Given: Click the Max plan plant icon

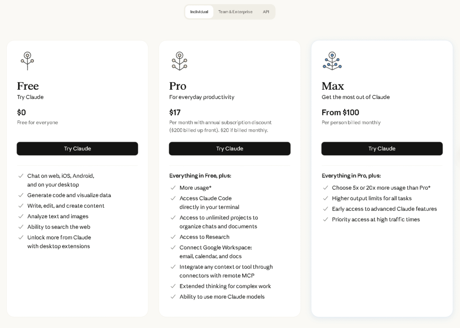Looking at the screenshot, I should pos(332,61).
